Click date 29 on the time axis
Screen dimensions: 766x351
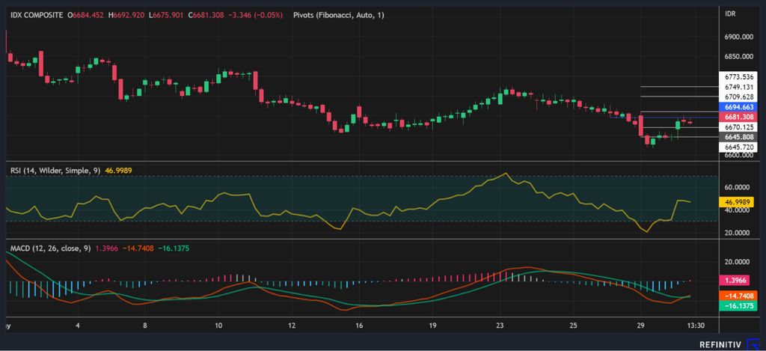(x=641, y=326)
